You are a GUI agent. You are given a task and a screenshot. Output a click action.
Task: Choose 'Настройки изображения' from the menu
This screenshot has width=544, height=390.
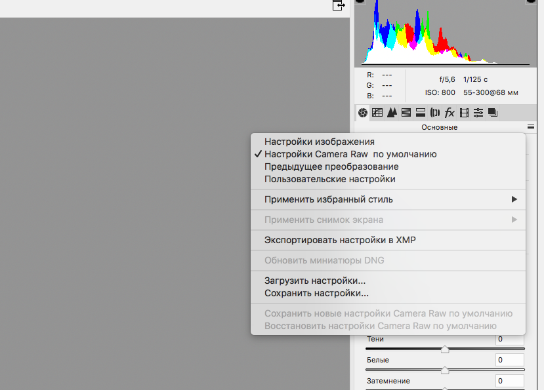click(319, 142)
